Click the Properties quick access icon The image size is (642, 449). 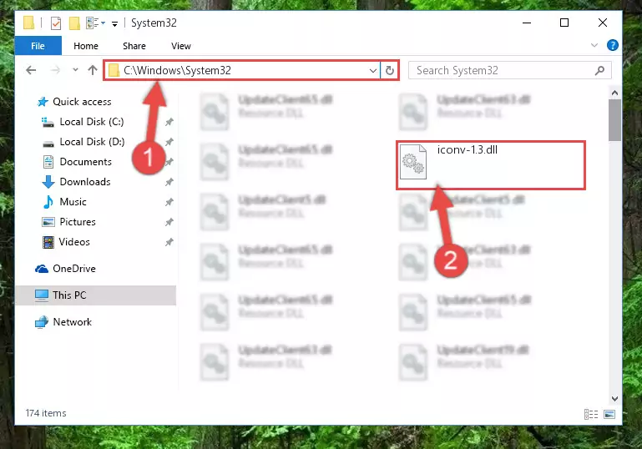coord(56,23)
